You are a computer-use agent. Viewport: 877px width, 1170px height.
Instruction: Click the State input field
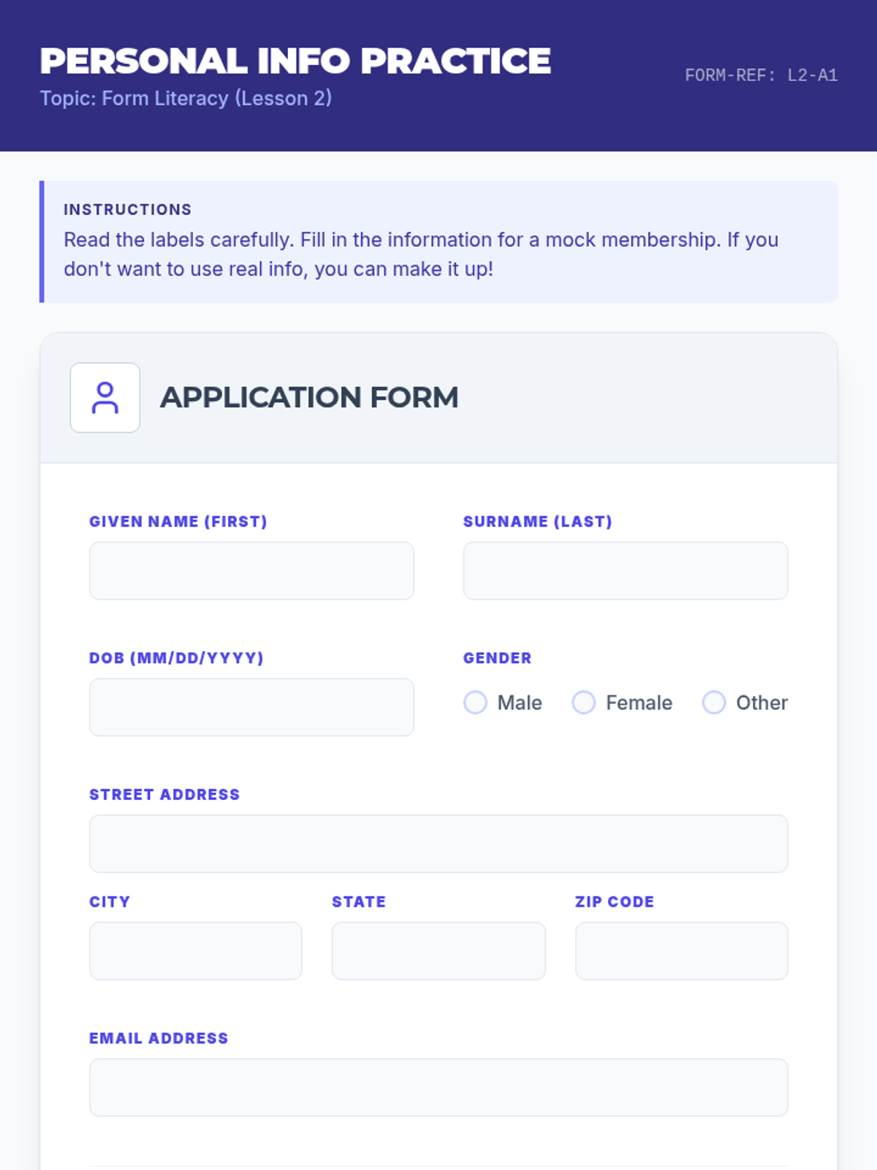(438, 951)
